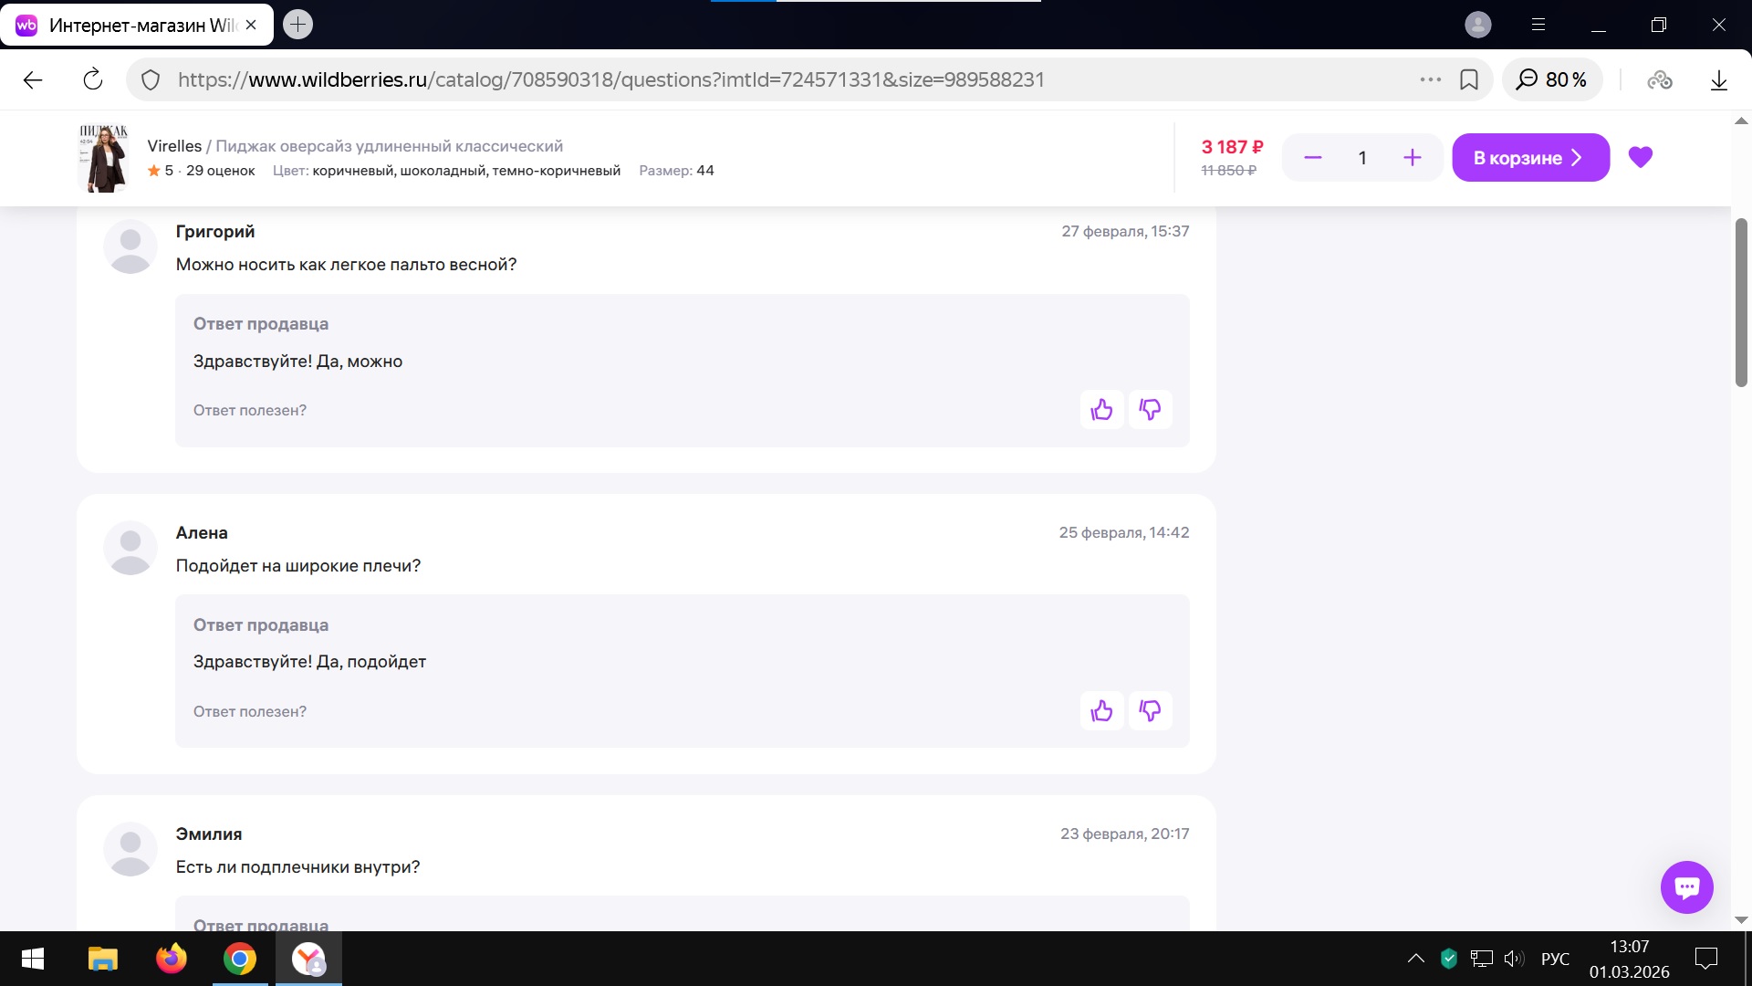The width and height of the screenshot is (1752, 986).
Task: Like the seller's answer to Григорий
Action: 1101,410
